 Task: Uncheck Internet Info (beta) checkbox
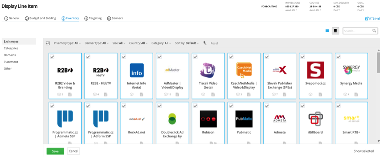point(124,57)
